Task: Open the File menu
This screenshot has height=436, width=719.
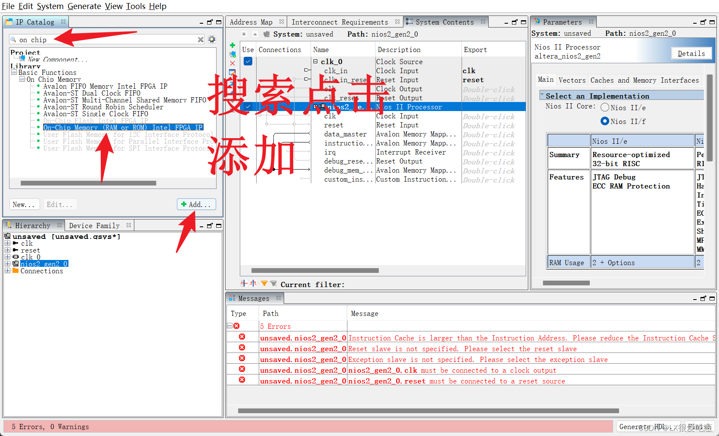Action: click(8, 6)
